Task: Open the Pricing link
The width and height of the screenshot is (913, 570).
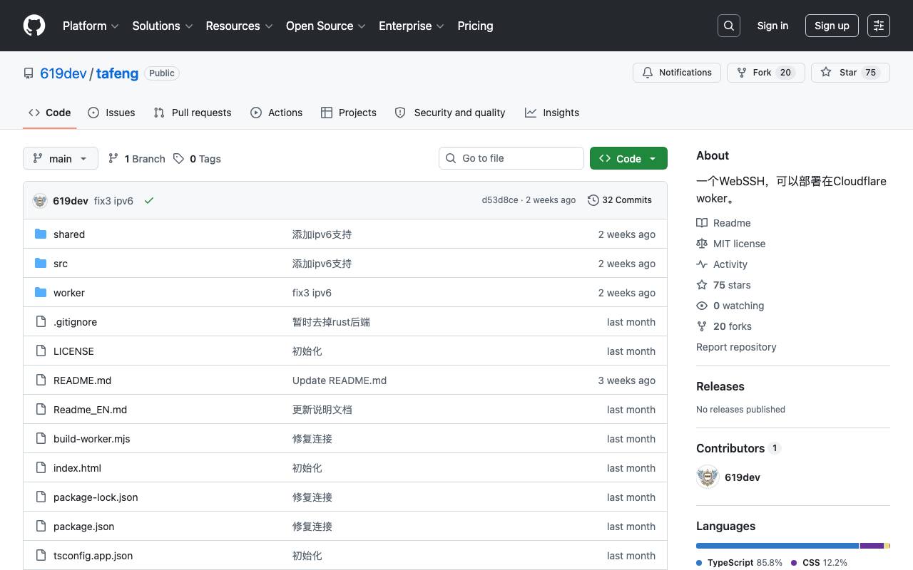Action: pyautogui.click(x=475, y=26)
